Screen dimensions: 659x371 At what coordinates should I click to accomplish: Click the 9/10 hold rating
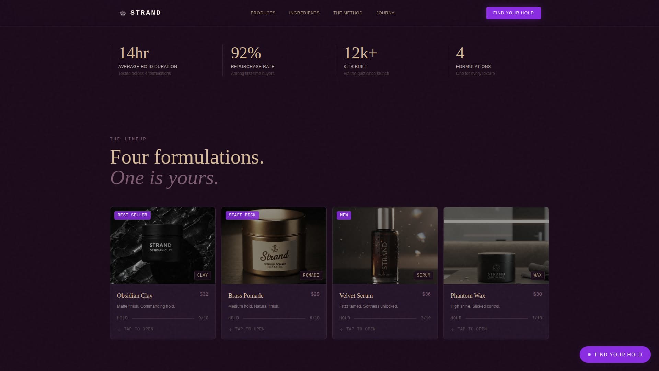click(203, 318)
